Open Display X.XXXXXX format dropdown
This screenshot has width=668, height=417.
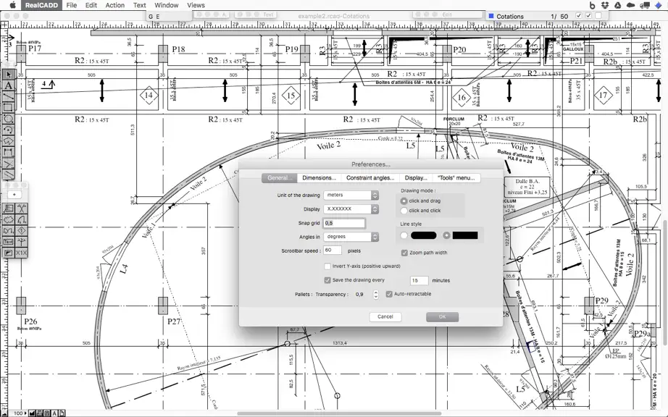point(351,209)
